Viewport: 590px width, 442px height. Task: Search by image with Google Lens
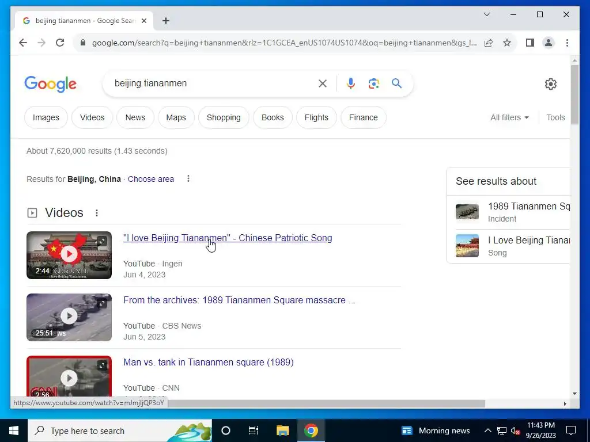point(373,83)
